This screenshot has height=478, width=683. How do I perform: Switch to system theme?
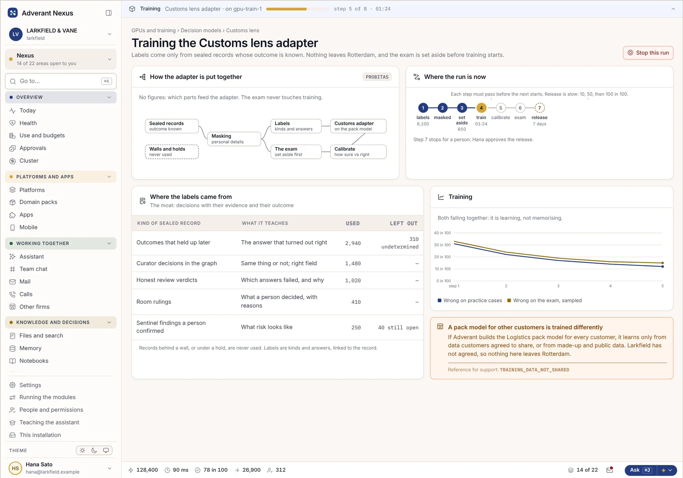106,450
